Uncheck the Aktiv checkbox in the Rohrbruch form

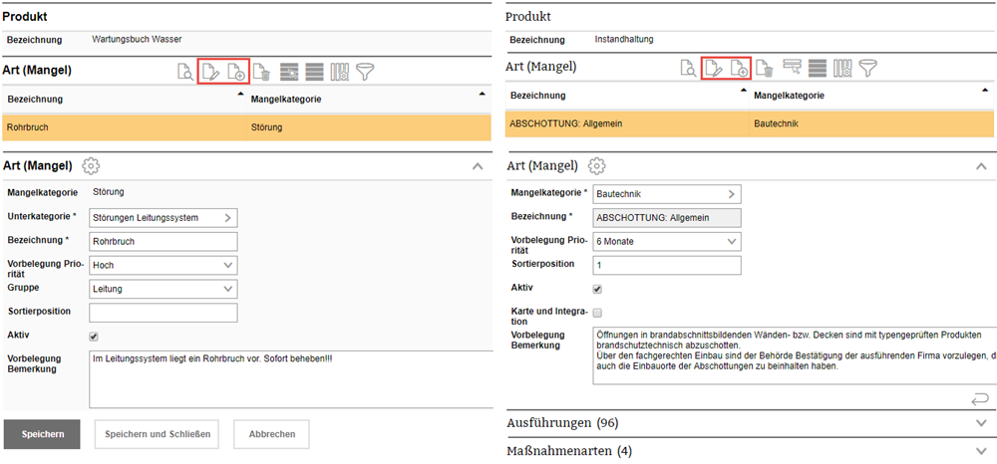click(94, 337)
